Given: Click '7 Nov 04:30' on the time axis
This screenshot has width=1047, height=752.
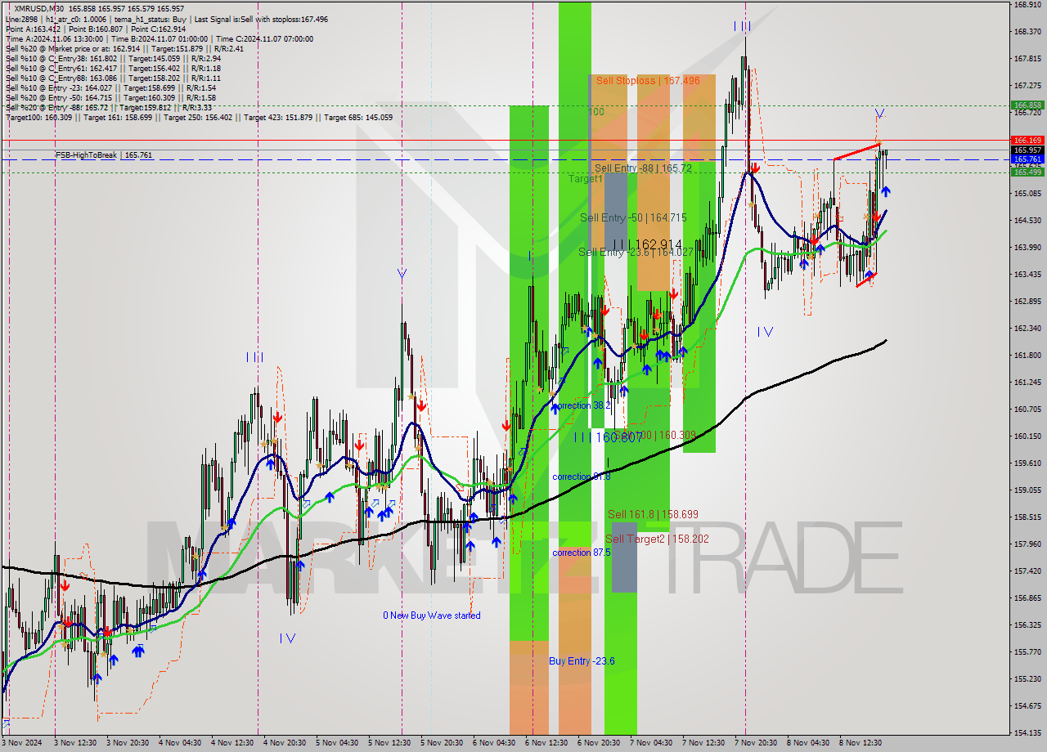Looking at the screenshot, I should 651,743.
